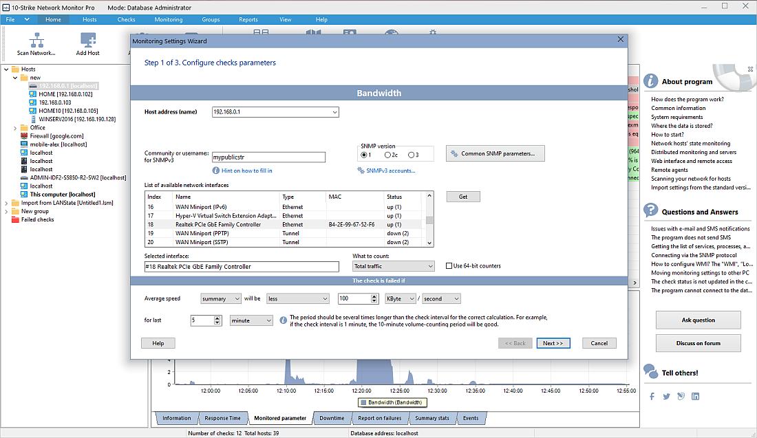Click the right-arrow beside About program panel
Viewport: 757px width, 438px height.
[635, 283]
